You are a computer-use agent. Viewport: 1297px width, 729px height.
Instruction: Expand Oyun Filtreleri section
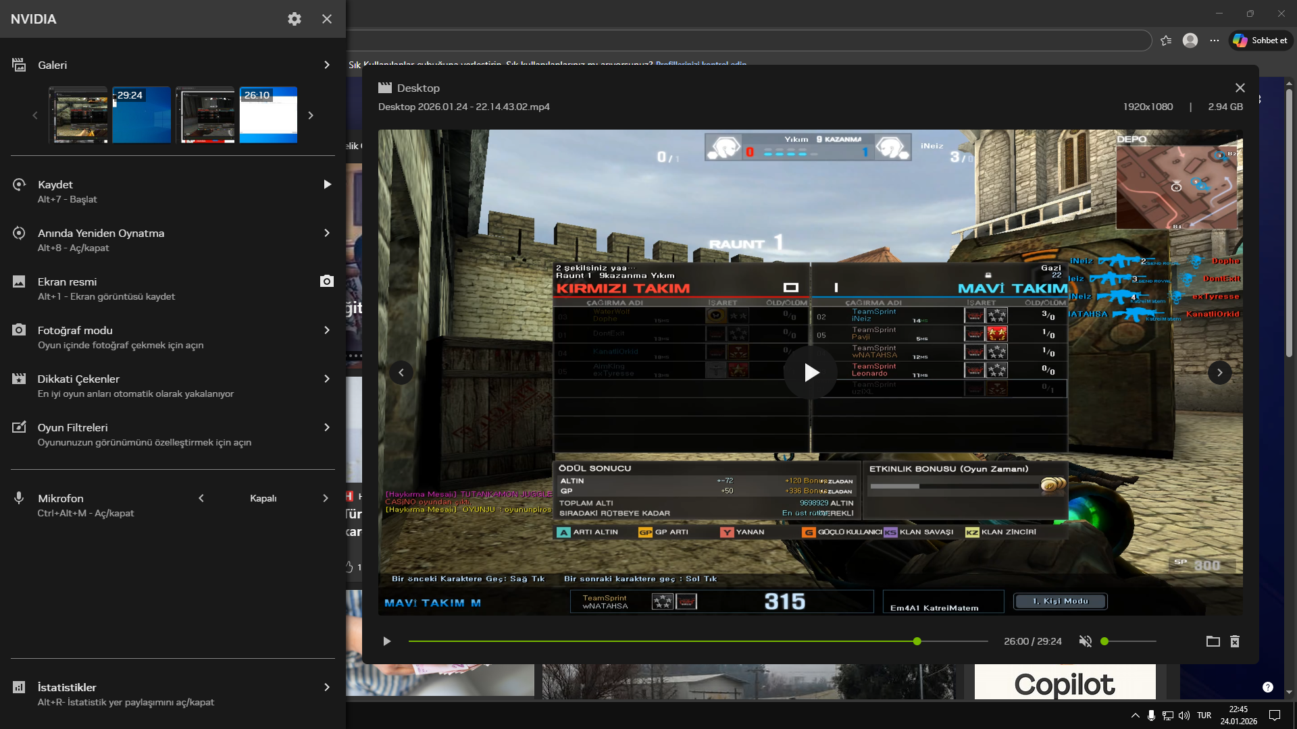point(327,427)
